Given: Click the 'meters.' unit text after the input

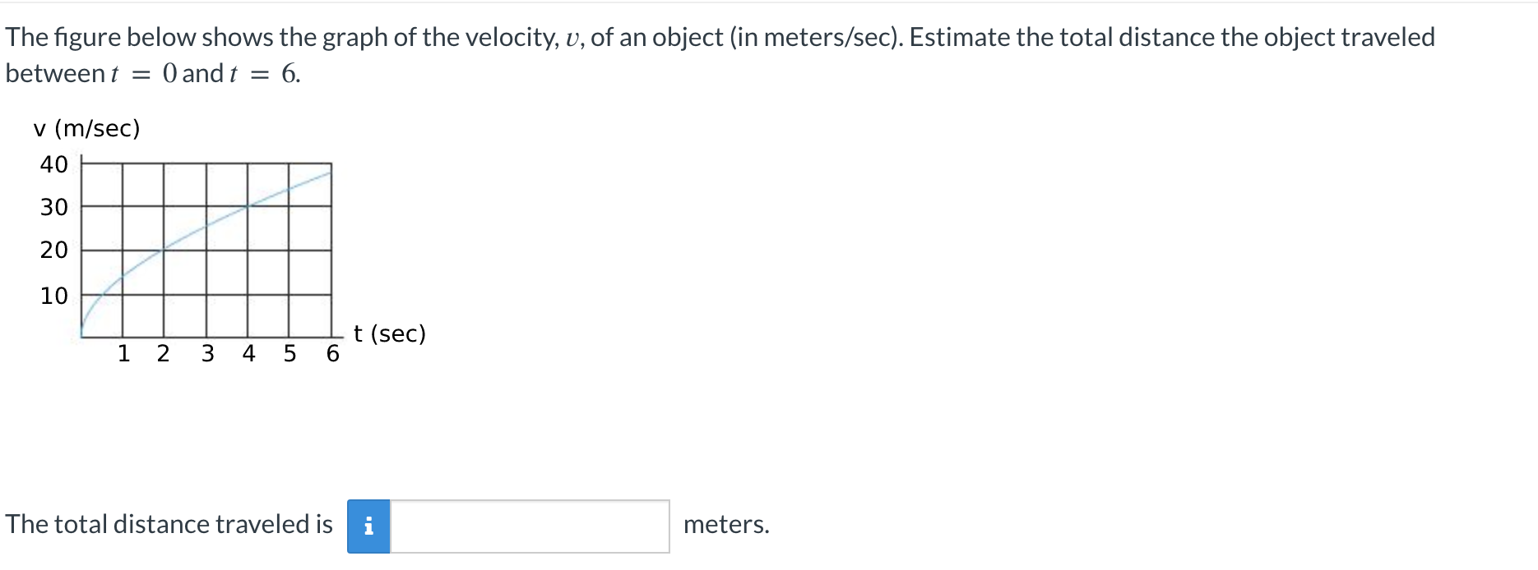Looking at the screenshot, I should tap(726, 524).
